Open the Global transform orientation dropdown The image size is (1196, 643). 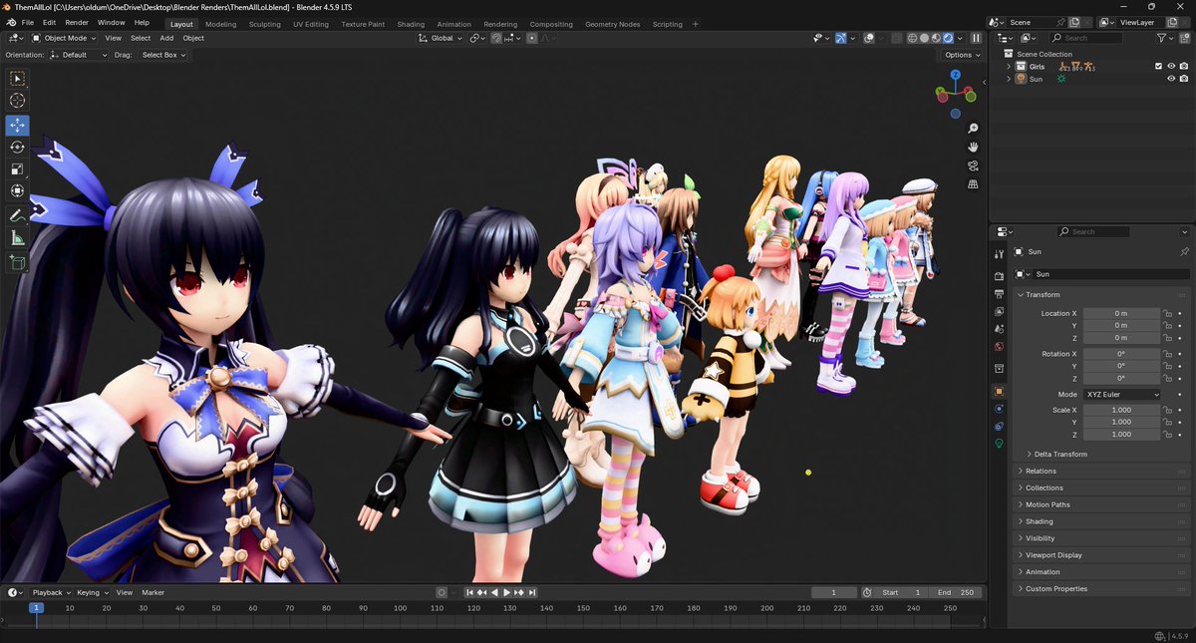(440, 38)
